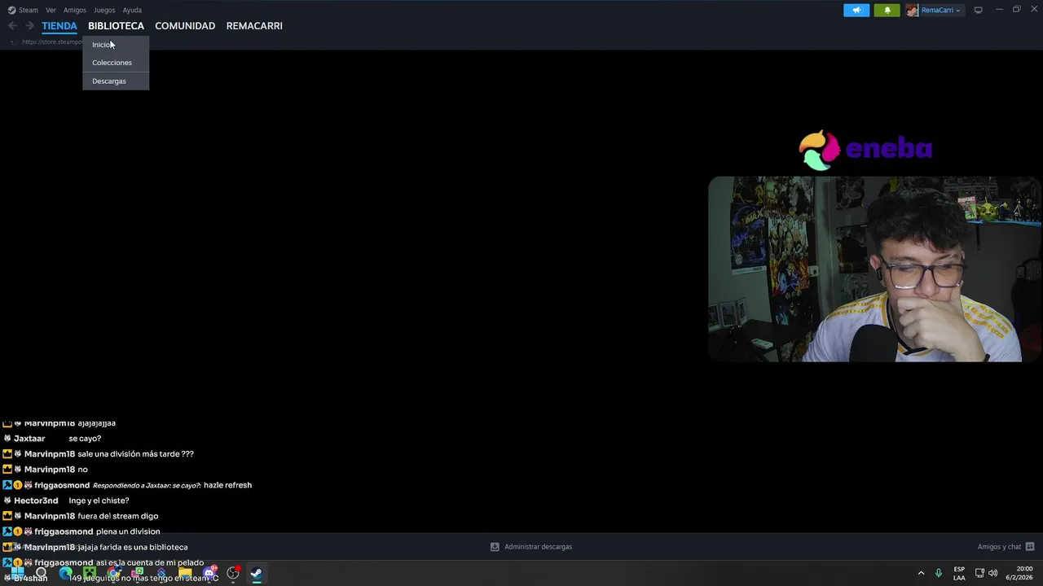The height and width of the screenshot is (586, 1043).
Task: Click Administrar descargas at the bottom
Action: click(x=538, y=547)
